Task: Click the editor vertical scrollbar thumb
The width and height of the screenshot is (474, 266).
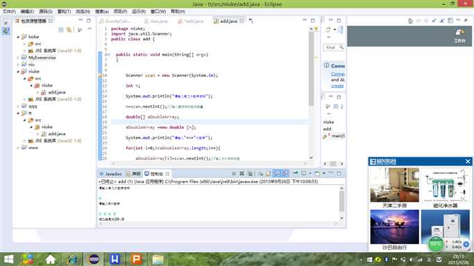Action: (x=311, y=69)
